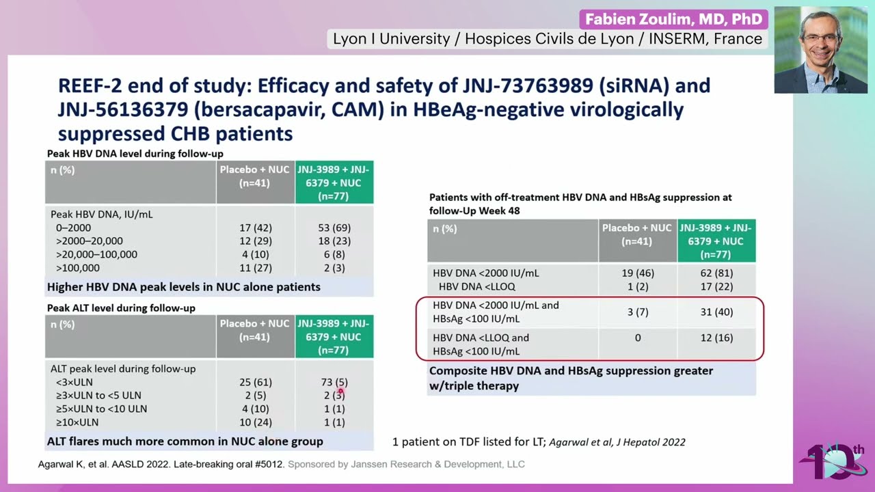
Task: Click the '>2000–20,000' row label
Action: 90,241
